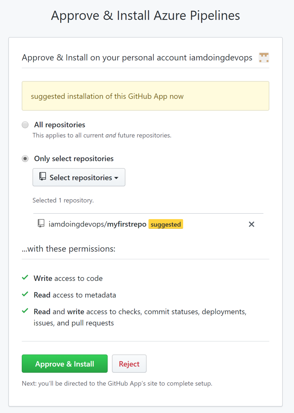The height and width of the screenshot is (413, 294).
Task: Open the Select repositories dropdown
Action: pos(79,177)
